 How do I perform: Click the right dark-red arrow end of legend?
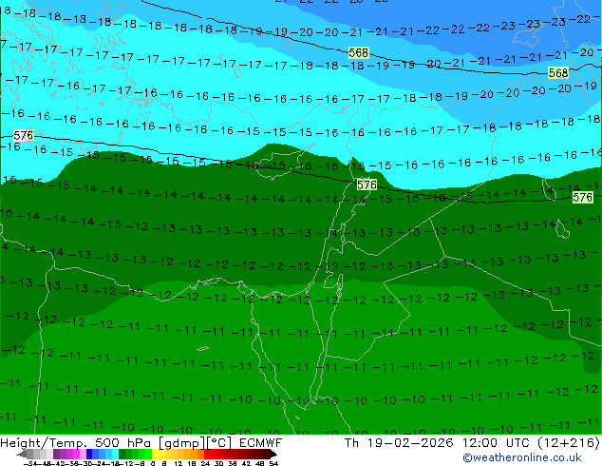[273, 454]
